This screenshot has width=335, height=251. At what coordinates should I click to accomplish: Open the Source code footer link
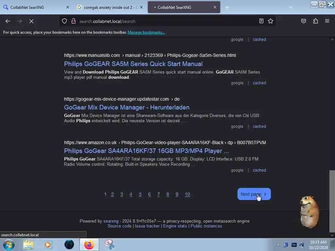point(119,226)
